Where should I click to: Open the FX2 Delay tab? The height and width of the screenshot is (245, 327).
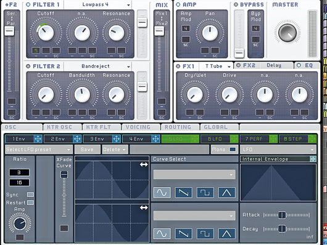(264, 65)
